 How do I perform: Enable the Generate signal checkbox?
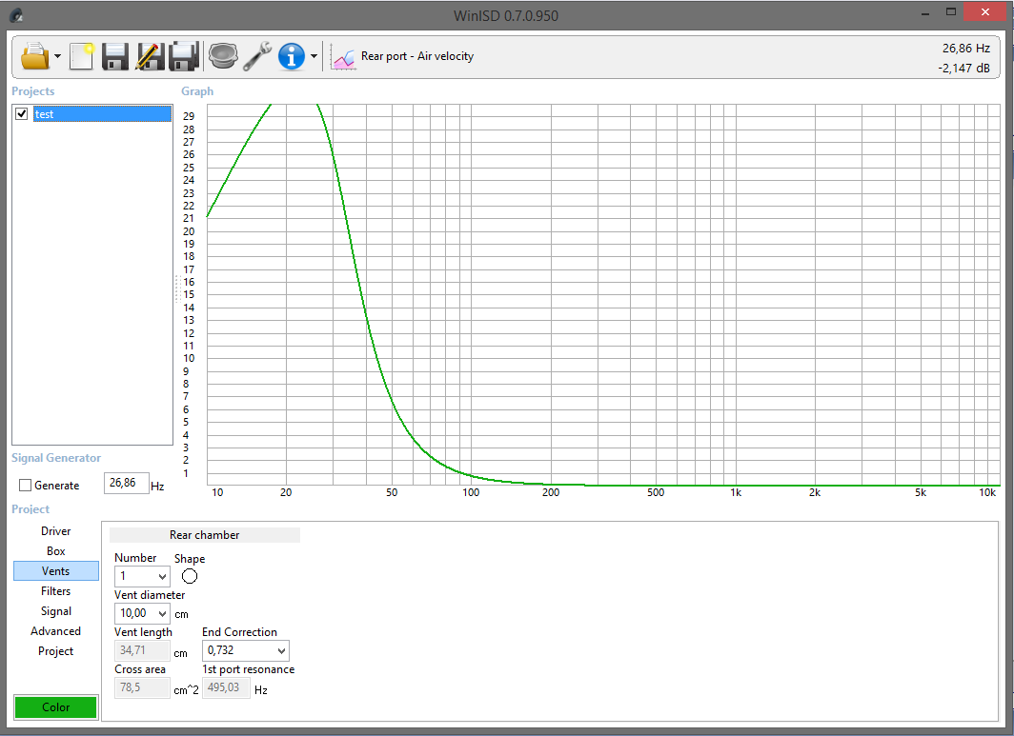pos(25,485)
